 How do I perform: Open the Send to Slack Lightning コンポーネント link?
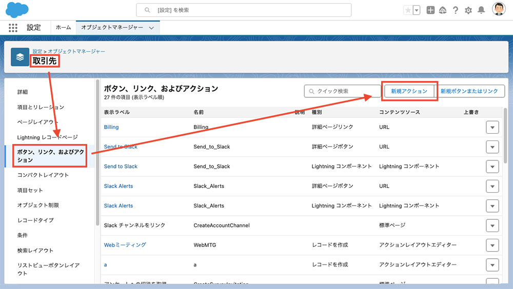[121, 167]
